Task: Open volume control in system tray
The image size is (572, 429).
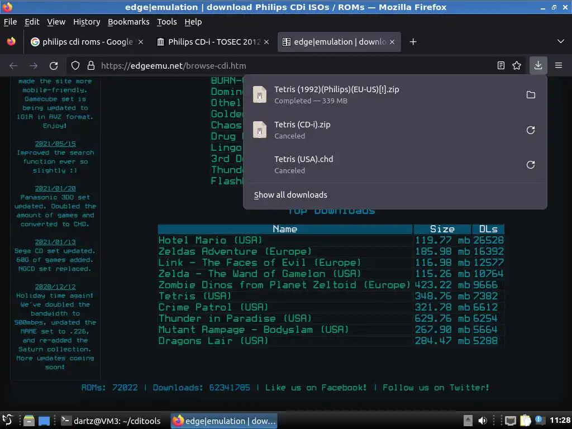Action: (x=483, y=421)
